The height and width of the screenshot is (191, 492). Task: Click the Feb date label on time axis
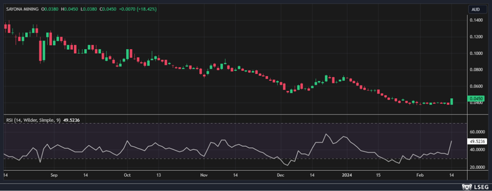pyautogui.click(x=421, y=175)
